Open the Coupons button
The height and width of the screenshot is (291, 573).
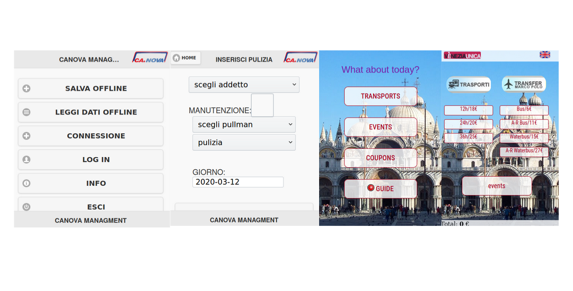(x=380, y=158)
